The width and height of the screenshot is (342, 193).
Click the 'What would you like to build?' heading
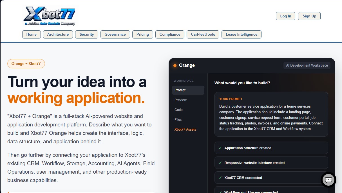pos(242,83)
